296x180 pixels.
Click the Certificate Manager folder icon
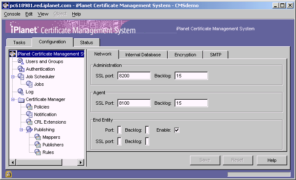[21, 100]
